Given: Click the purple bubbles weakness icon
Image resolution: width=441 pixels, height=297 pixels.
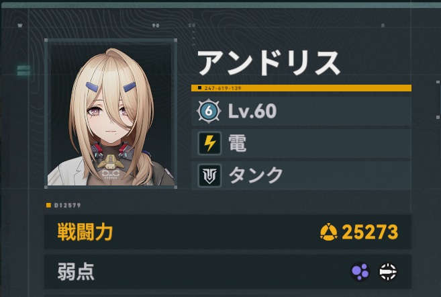Looking at the screenshot, I should click(x=360, y=271).
